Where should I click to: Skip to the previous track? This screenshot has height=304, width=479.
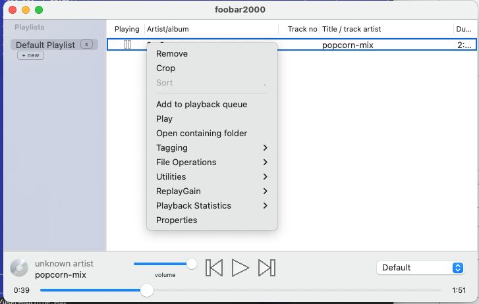pyautogui.click(x=214, y=268)
